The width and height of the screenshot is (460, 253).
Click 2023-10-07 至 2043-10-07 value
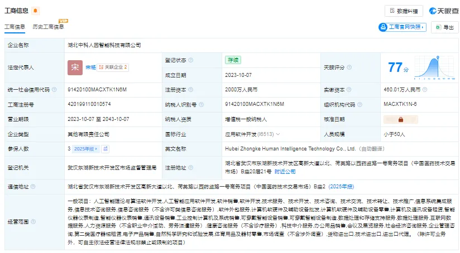pos(98,119)
